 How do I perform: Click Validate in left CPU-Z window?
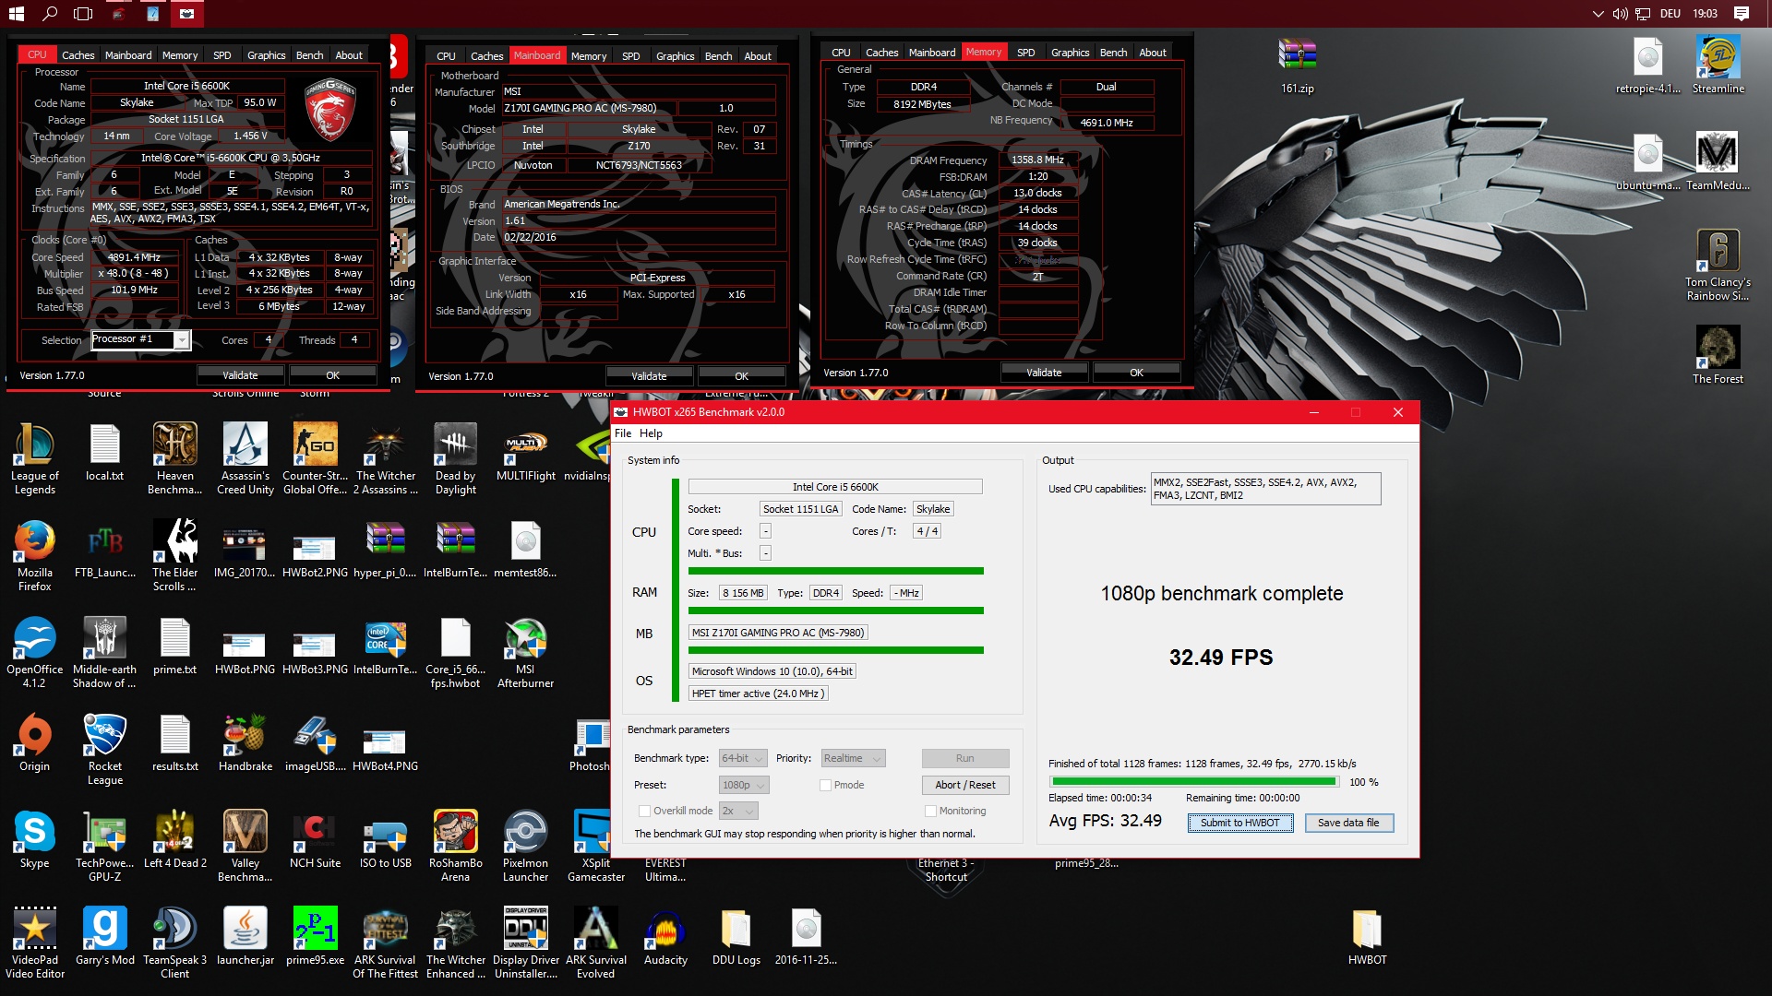[240, 375]
